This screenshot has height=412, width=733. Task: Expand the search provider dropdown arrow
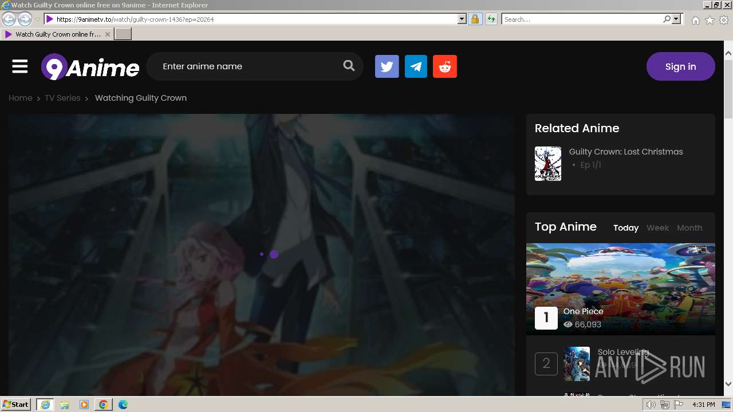(676, 19)
